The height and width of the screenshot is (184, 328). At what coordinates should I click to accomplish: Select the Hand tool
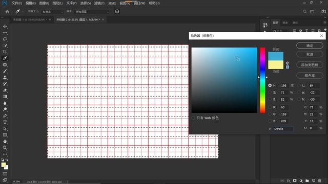tap(5, 141)
